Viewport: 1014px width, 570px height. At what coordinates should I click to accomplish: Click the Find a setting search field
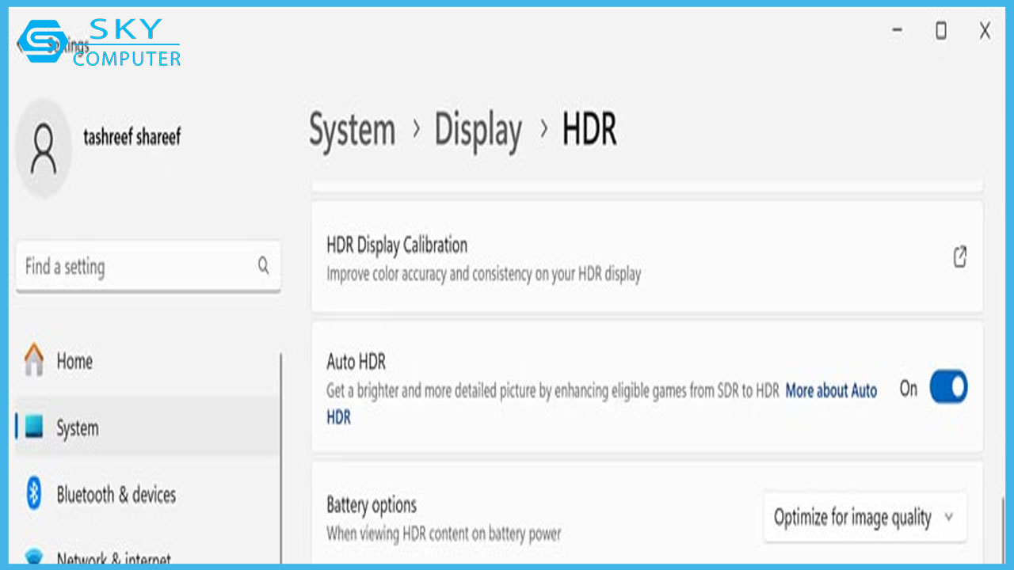coord(135,267)
